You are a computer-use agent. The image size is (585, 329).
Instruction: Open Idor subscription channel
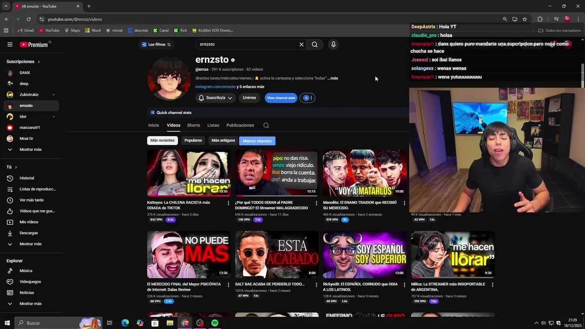tap(31, 117)
